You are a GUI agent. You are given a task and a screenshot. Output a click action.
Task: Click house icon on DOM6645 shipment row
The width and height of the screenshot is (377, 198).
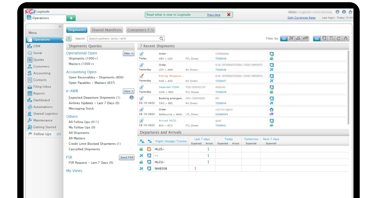pyautogui.click(x=272, y=110)
